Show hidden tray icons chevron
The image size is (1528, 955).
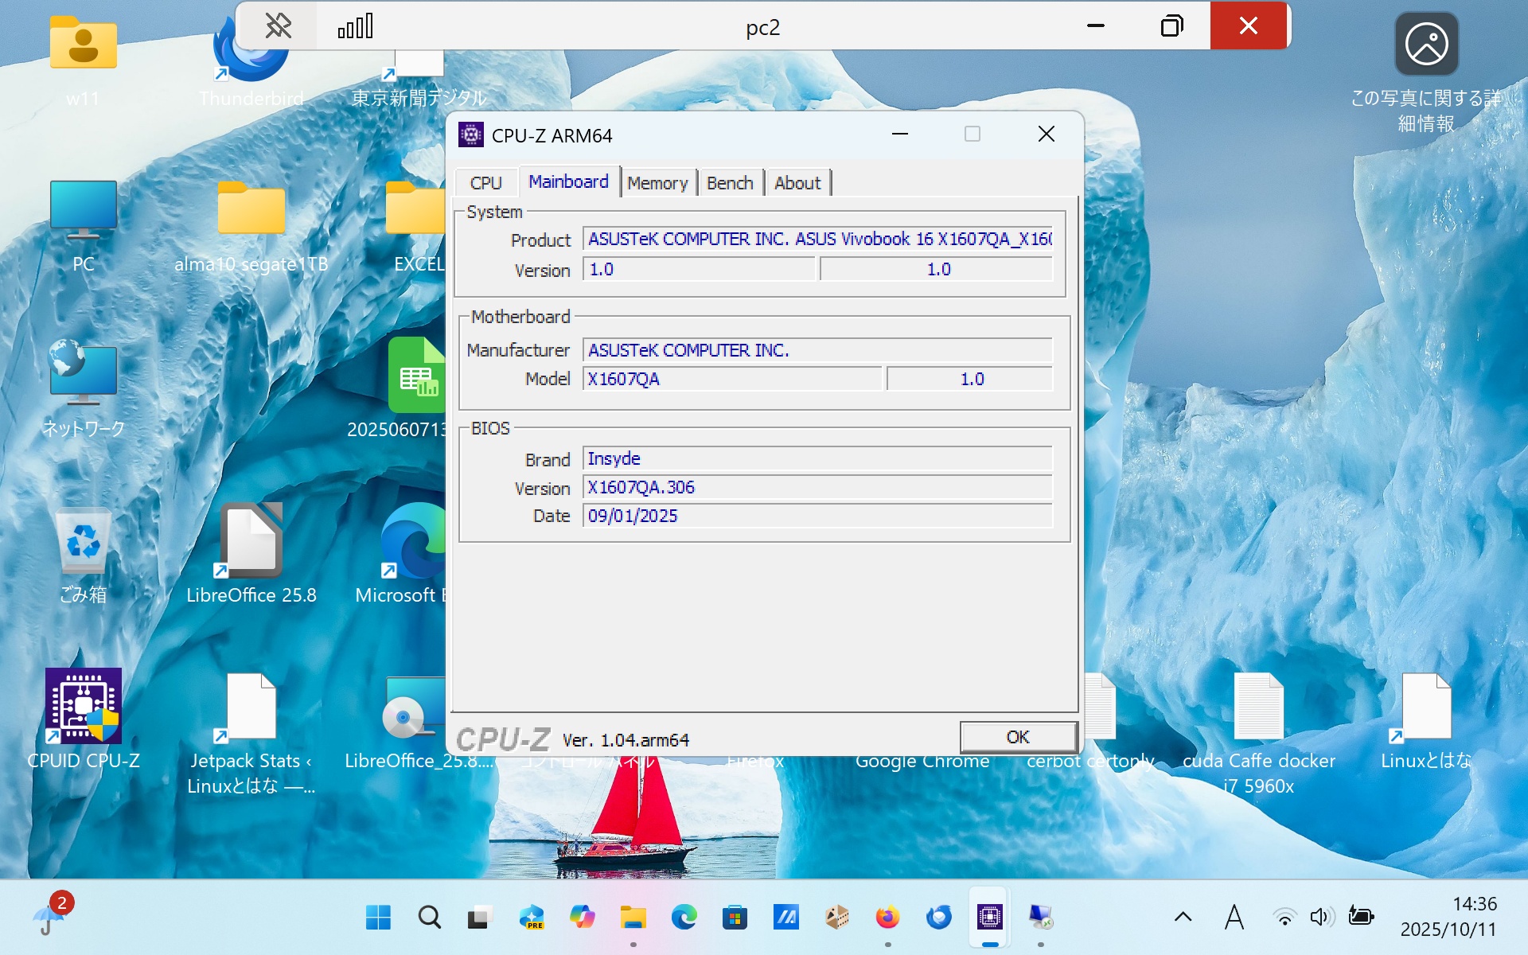(1183, 917)
